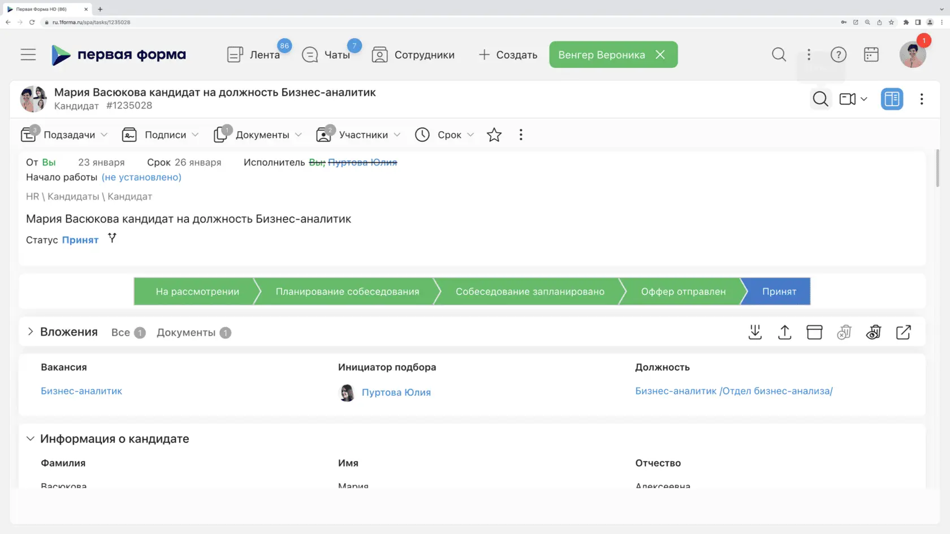Select the Оффер отправлен status step
Viewport: 950px width, 534px height.
point(683,292)
